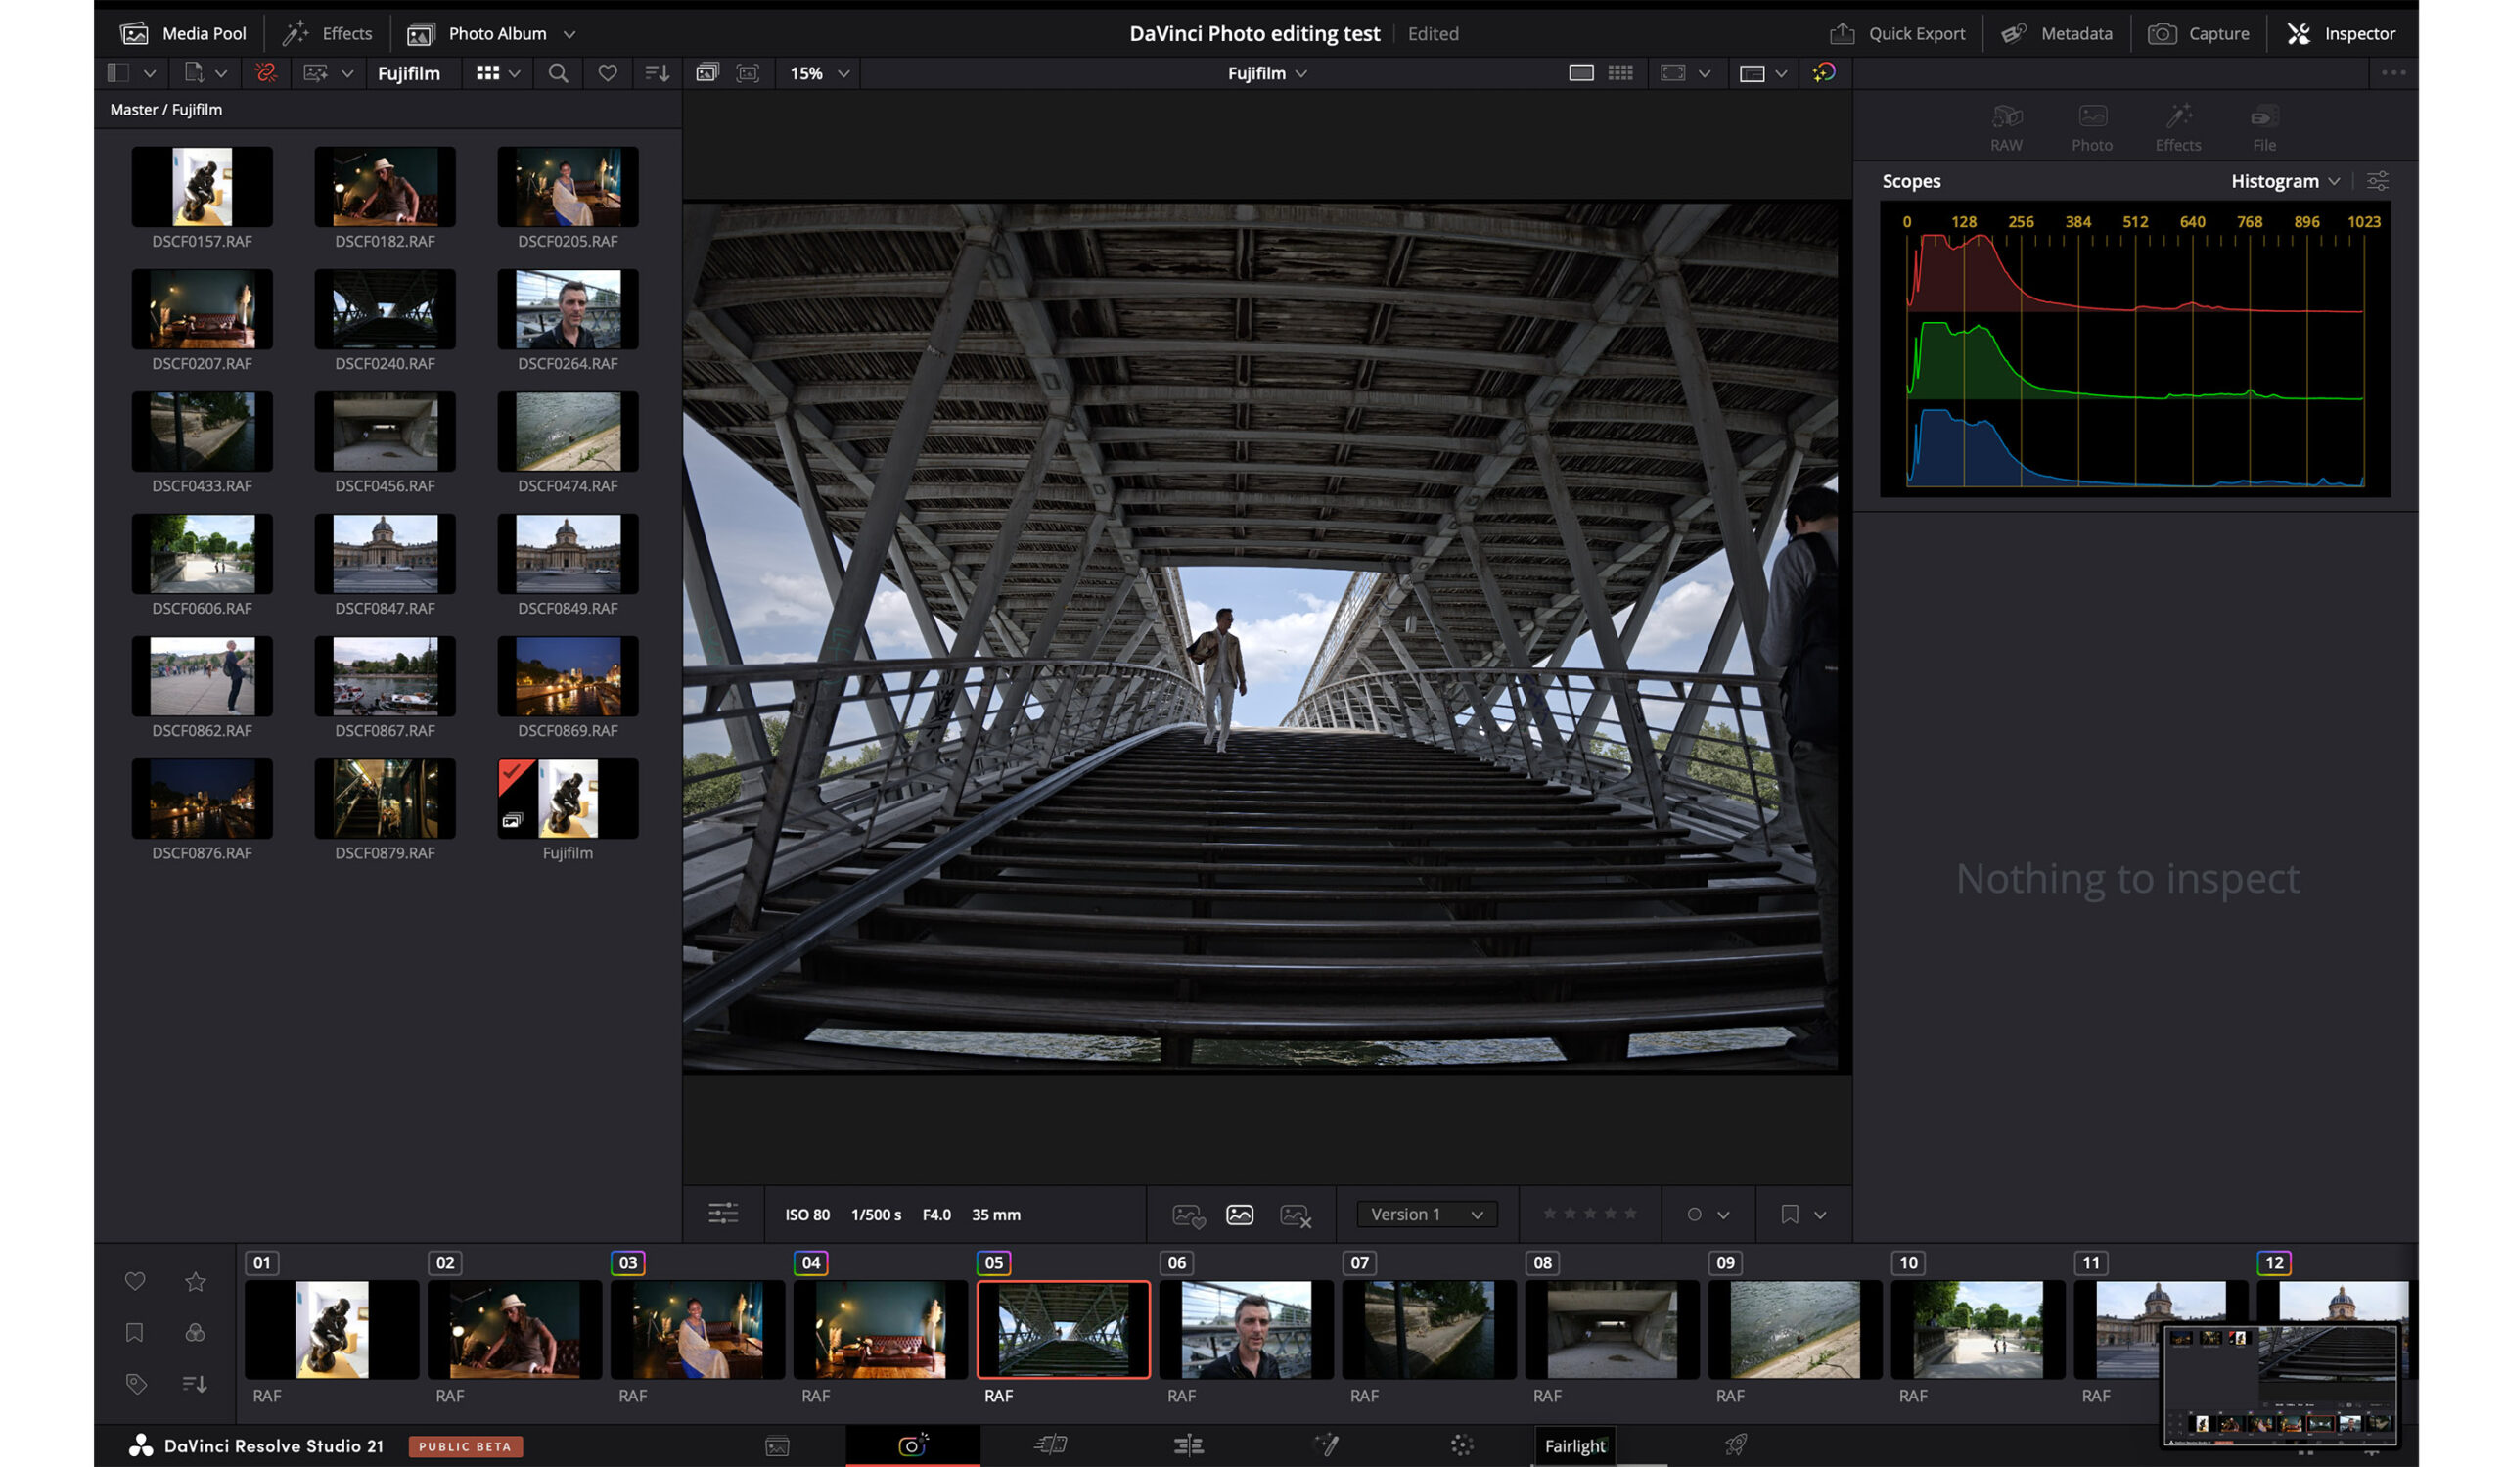Open the File tab in the inspector
2505x1467 pixels.
[x=2264, y=126]
